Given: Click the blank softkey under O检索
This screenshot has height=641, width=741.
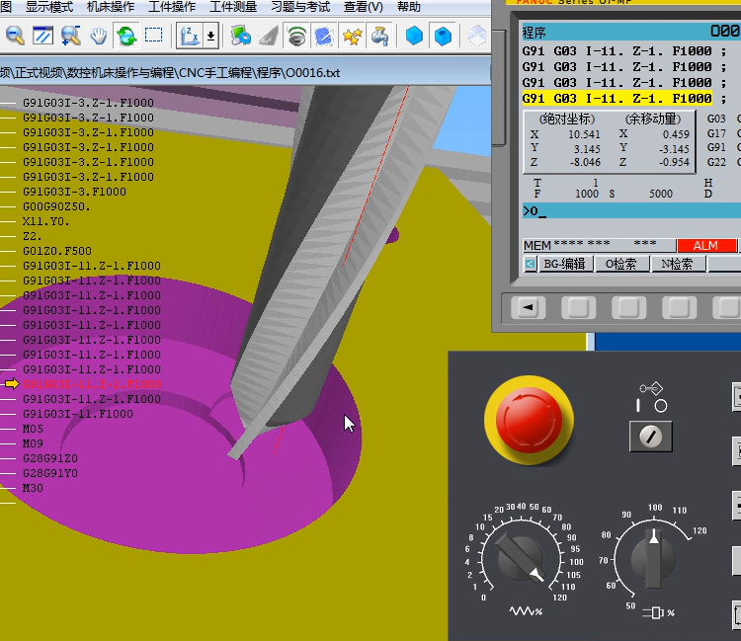Looking at the screenshot, I should [629, 307].
